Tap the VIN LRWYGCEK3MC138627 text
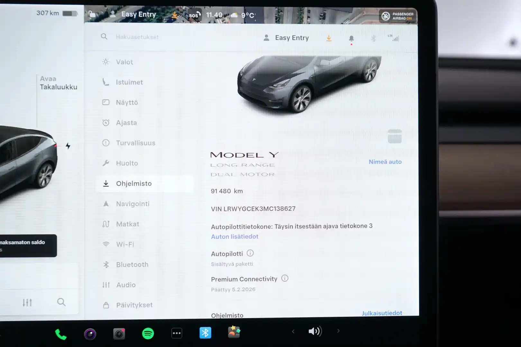Screen dimensions: 521x347 (253, 209)
